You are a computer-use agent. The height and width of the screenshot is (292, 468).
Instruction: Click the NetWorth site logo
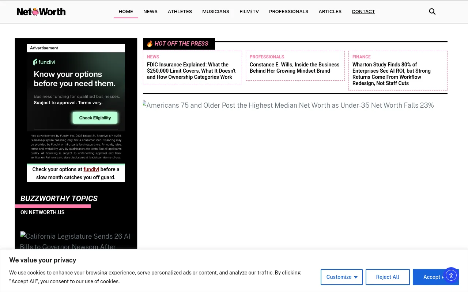[41, 12]
